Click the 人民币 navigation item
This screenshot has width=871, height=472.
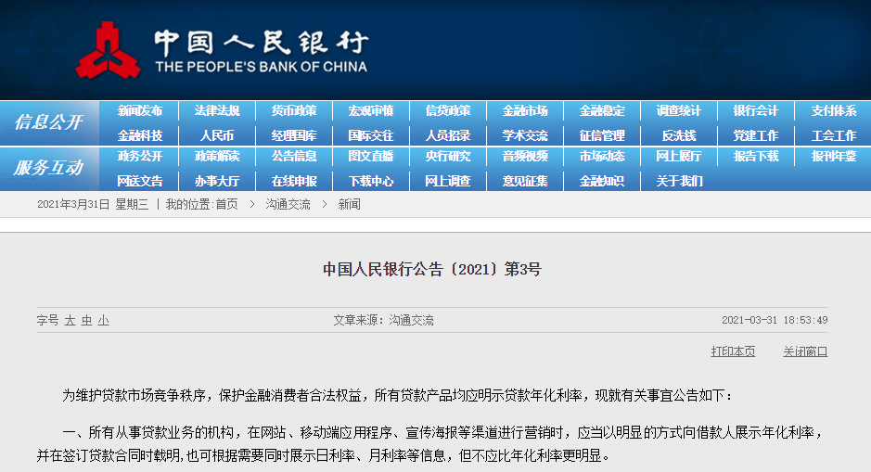[217, 135]
